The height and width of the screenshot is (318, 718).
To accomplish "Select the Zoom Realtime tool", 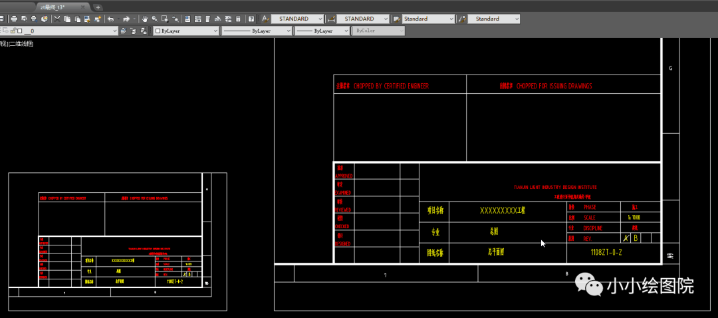I will tap(154, 19).
